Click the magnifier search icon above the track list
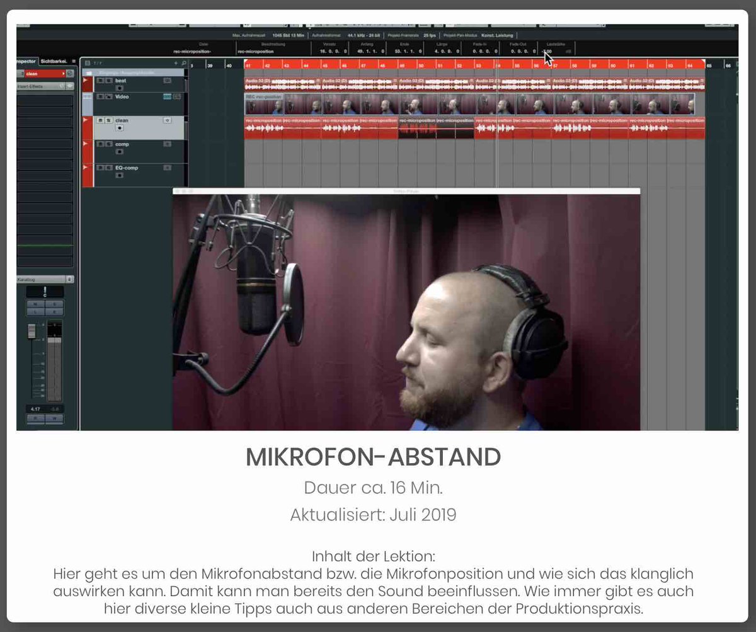Screen dimensions: 756x632 183,62
